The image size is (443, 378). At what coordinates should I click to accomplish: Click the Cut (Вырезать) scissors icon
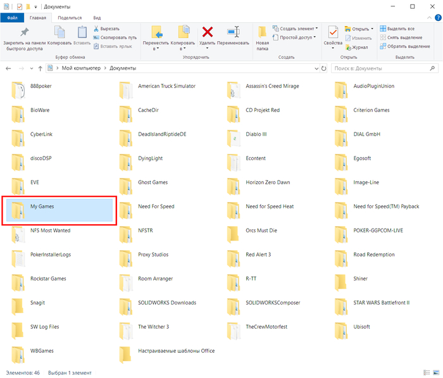(97, 29)
